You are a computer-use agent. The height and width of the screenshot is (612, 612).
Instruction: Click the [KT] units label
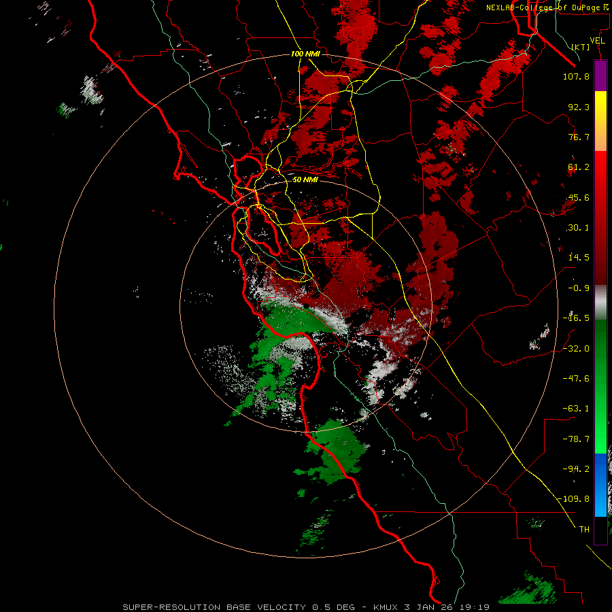point(581,47)
